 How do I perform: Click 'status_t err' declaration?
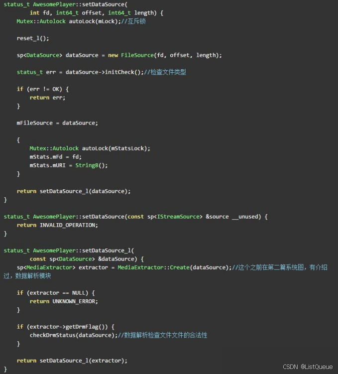(x=36, y=72)
